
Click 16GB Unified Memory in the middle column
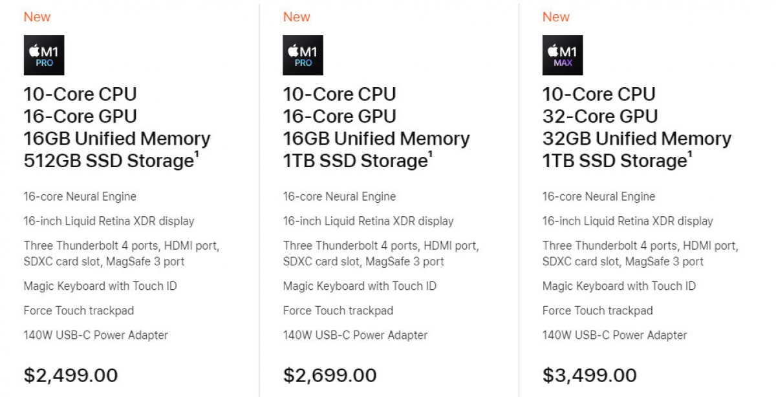[x=376, y=139]
